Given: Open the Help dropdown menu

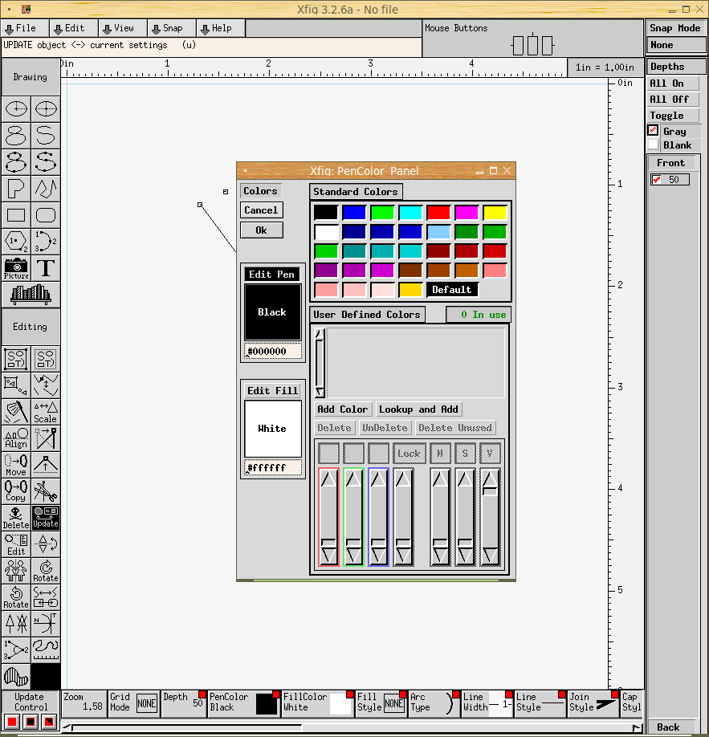Looking at the screenshot, I should point(221,28).
